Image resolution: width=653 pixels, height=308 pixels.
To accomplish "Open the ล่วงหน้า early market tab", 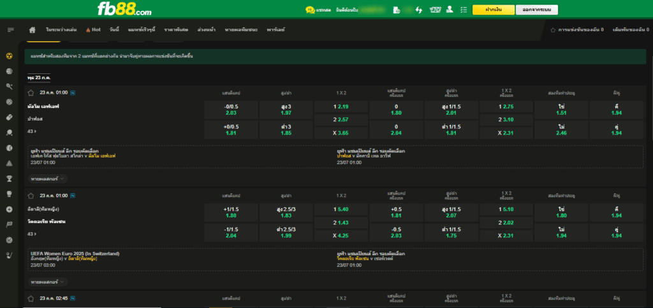I will [207, 29].
